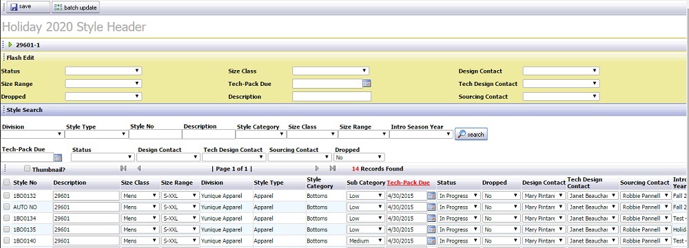689x248 pixels.
Task: Expand the 29601-1 section triangle
Action: [x=10, y=44]
